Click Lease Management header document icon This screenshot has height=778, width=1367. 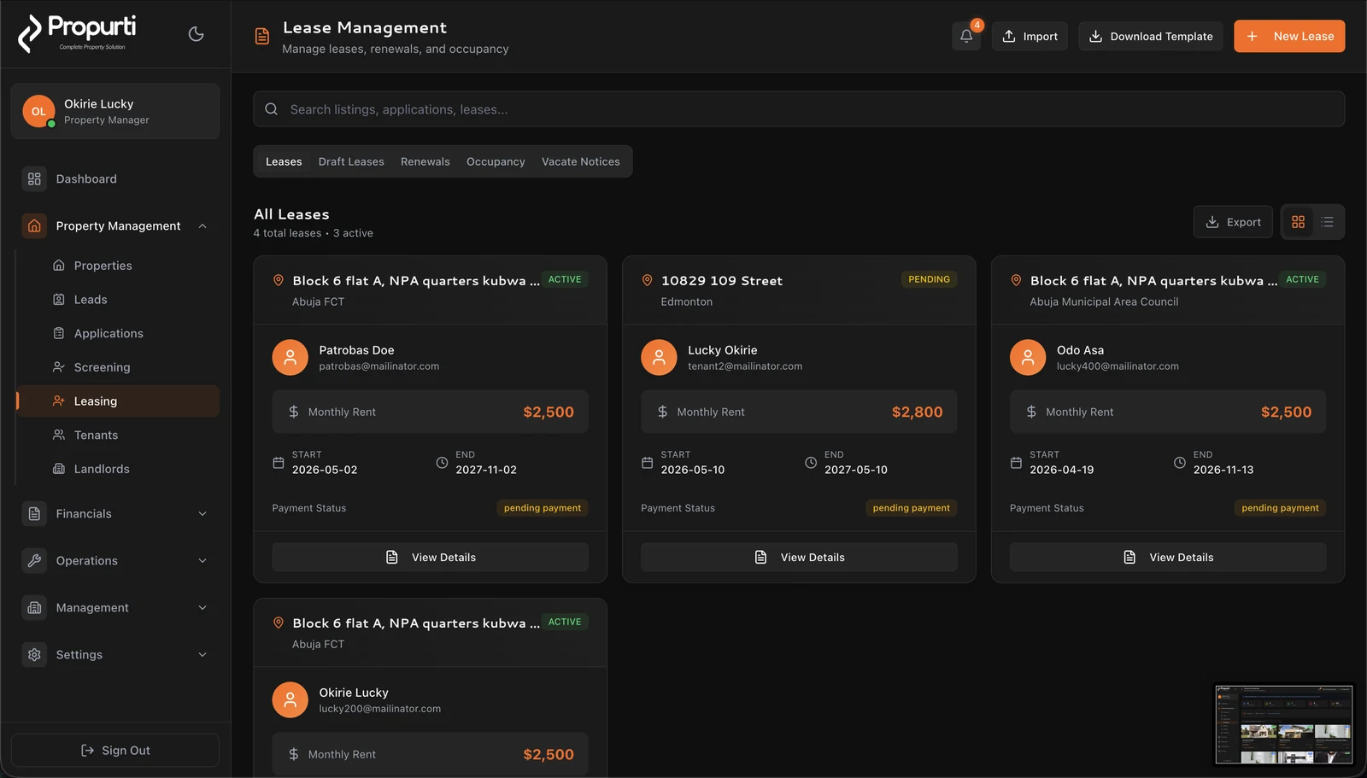(262, 37)
